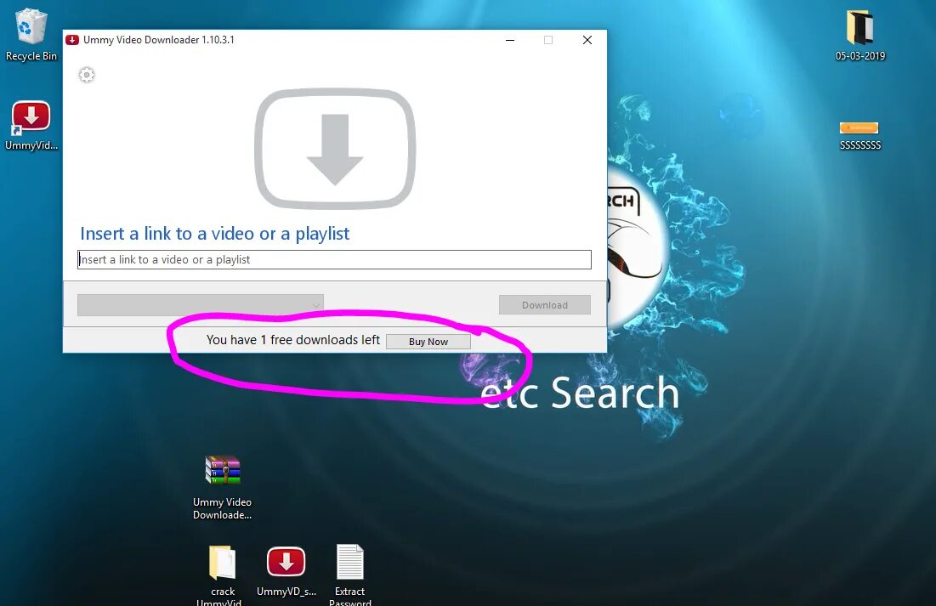Minimize the Ummy Video Downloader window

pos(510,40)
